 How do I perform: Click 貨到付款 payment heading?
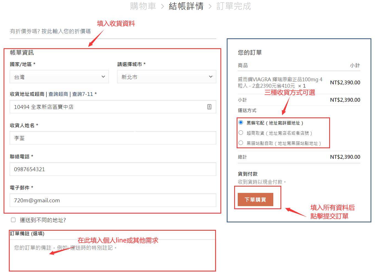pos(248,174)
